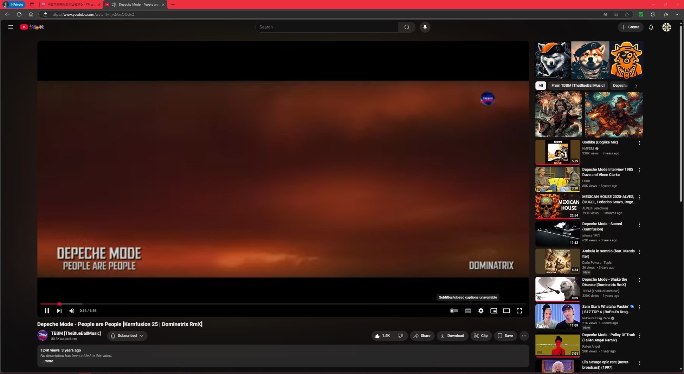Image resolution: width=684 pixels, height=374 pixels.
Task: Show more filter chips with the arrow
Action: coord(636,86)
